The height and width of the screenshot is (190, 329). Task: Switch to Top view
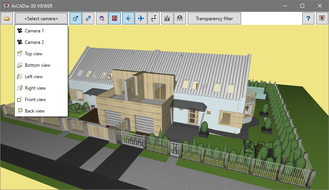pos(41,54)
